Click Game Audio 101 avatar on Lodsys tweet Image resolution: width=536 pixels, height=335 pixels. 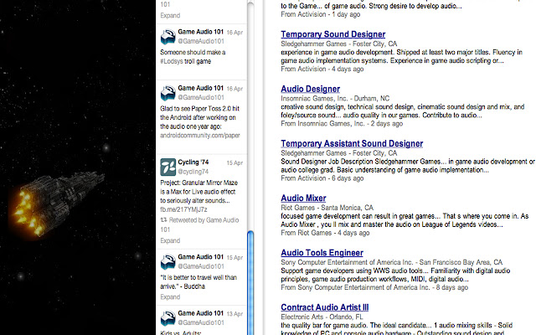(x=167, y=37)
